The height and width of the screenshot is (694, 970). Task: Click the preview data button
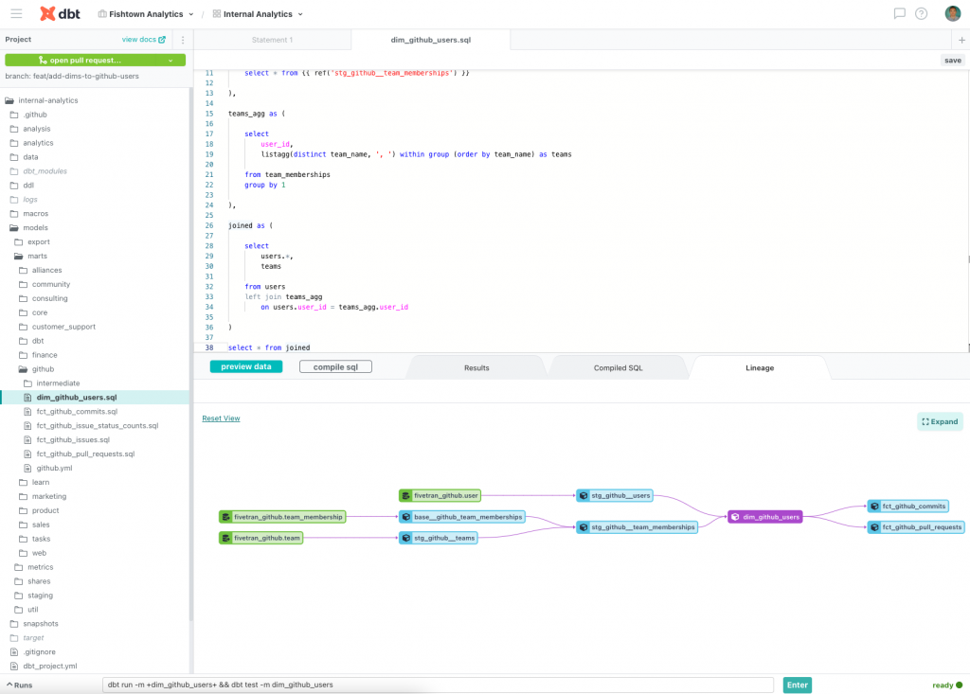click(246, 366)
